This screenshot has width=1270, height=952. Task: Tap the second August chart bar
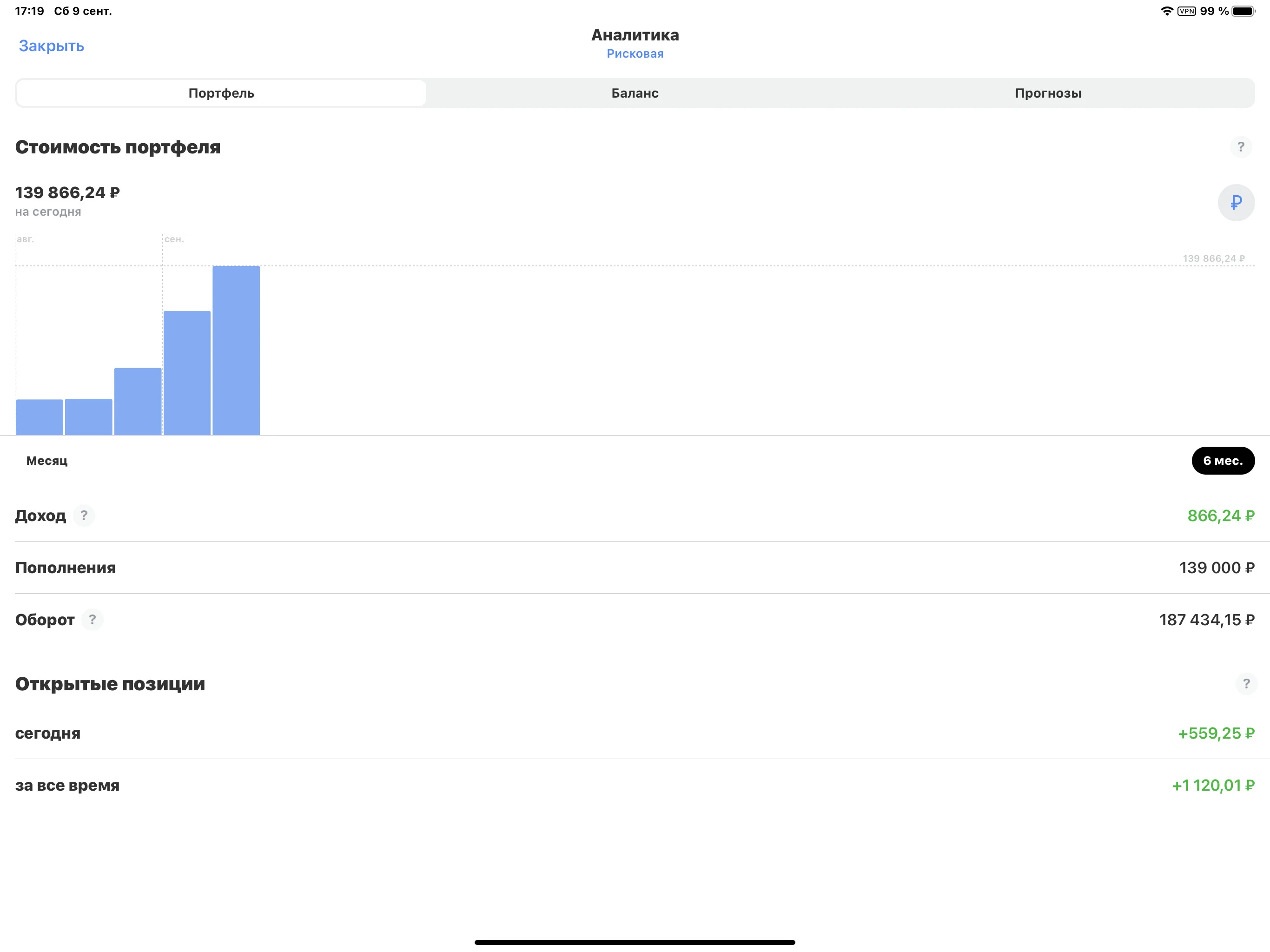(88, 417)
